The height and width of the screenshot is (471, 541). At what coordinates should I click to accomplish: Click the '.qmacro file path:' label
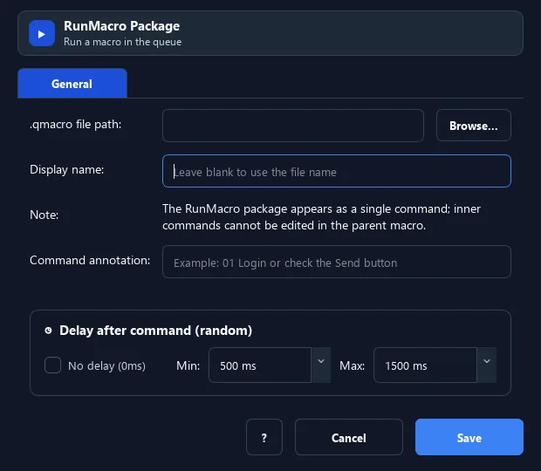76,125
